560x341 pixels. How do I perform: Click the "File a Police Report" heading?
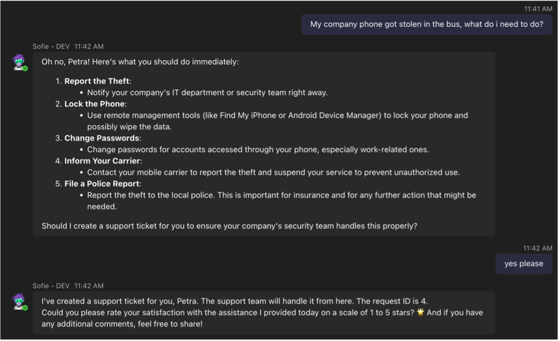(x=102, y=183)
